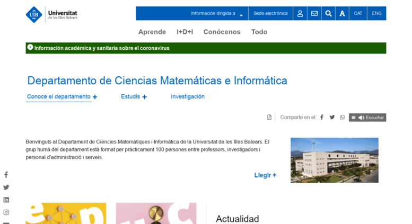Open Instagram in left social sidebar
The height and width of the screenshot is (224, 412).
tap(6, 212)
